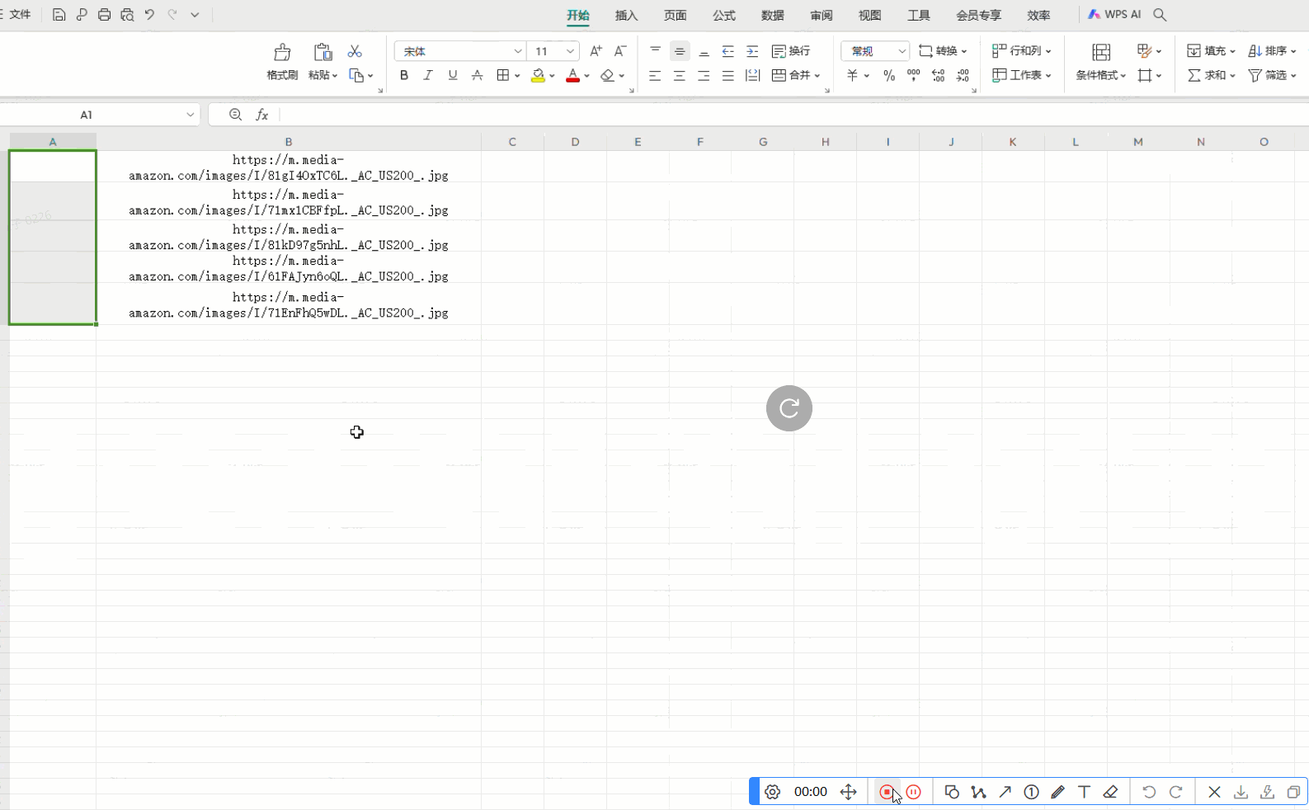Click the Format Painter brush icon

282,53
